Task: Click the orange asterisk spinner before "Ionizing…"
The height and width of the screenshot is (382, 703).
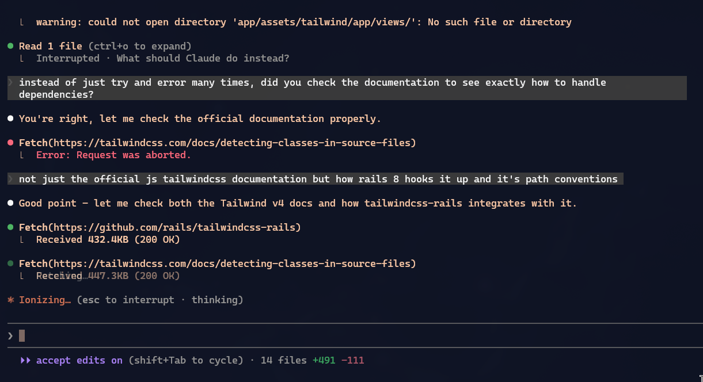Action: point(10,300)
